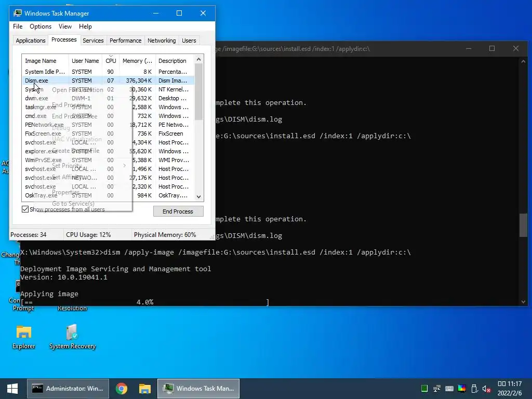Select the Resolution desktop shortcut label

pyautogui.click(x=72, y=308)
